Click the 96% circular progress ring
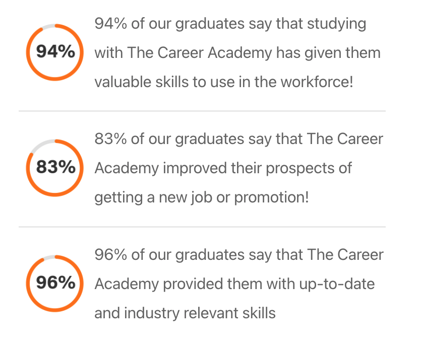The image size is (421, 348). click(55, 284)
